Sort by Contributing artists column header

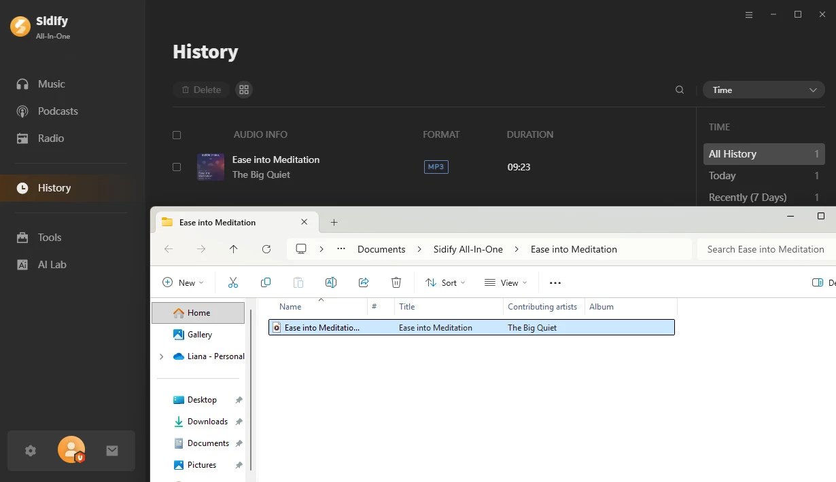544,307
